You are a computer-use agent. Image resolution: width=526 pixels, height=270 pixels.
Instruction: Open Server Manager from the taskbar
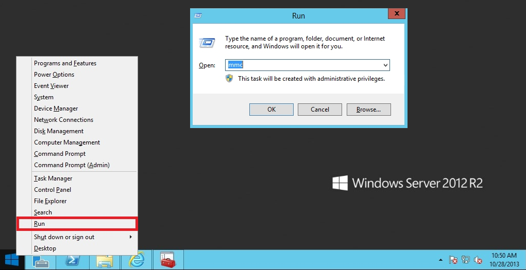tap(40, 260)
